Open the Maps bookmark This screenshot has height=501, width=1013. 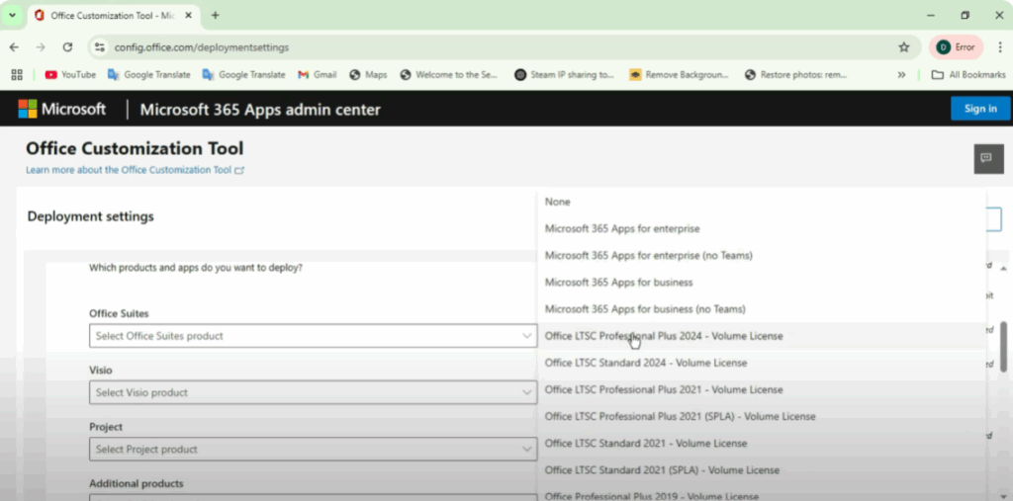[x=368, y=75]
